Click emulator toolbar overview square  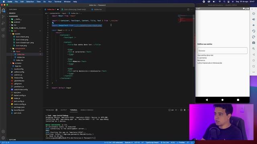click(x=254, y=66)
